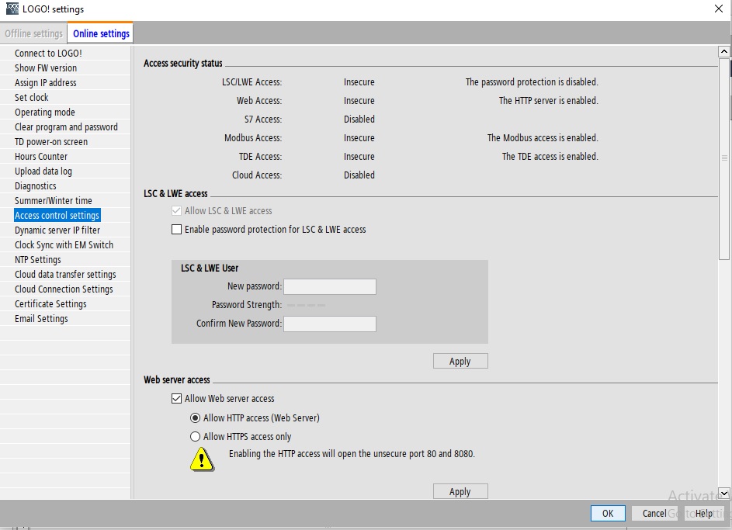Click the vertical scrollbar thumb
732x530 pixels.
tap(723, 158)
